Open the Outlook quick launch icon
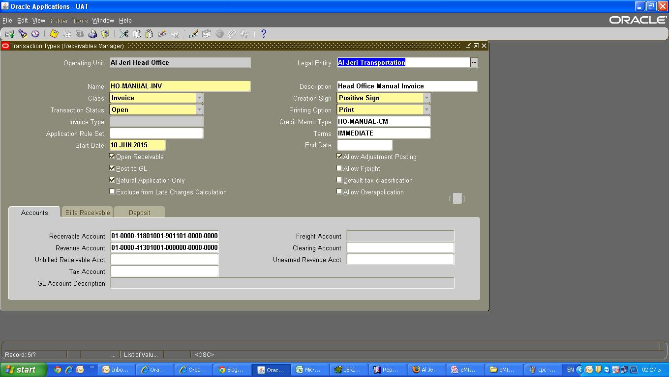The height and width of the screenshot is (377, 669). pos(80,370)
